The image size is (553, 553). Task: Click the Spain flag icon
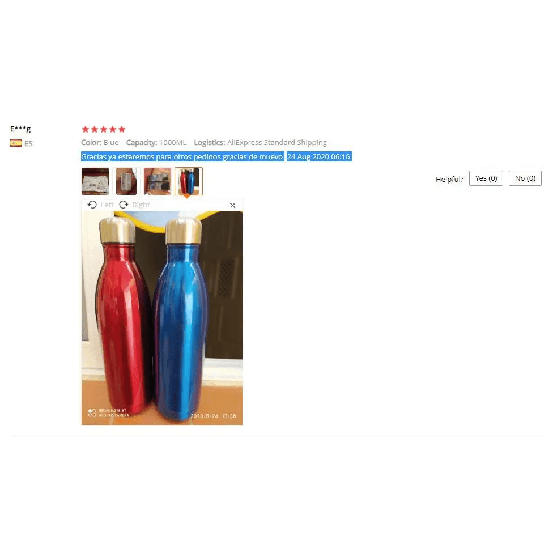(x=16, y=143)
